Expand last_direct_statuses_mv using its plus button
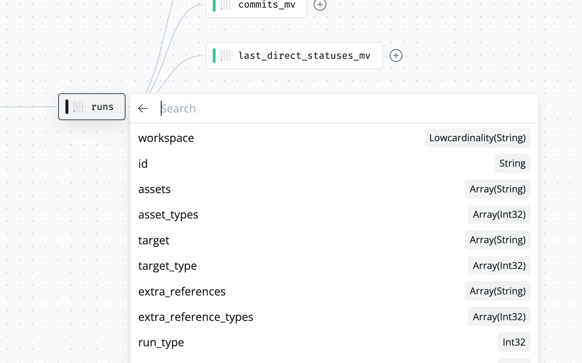Image resolution: width=582 pixels, height=363 pixels. [396, 56]
